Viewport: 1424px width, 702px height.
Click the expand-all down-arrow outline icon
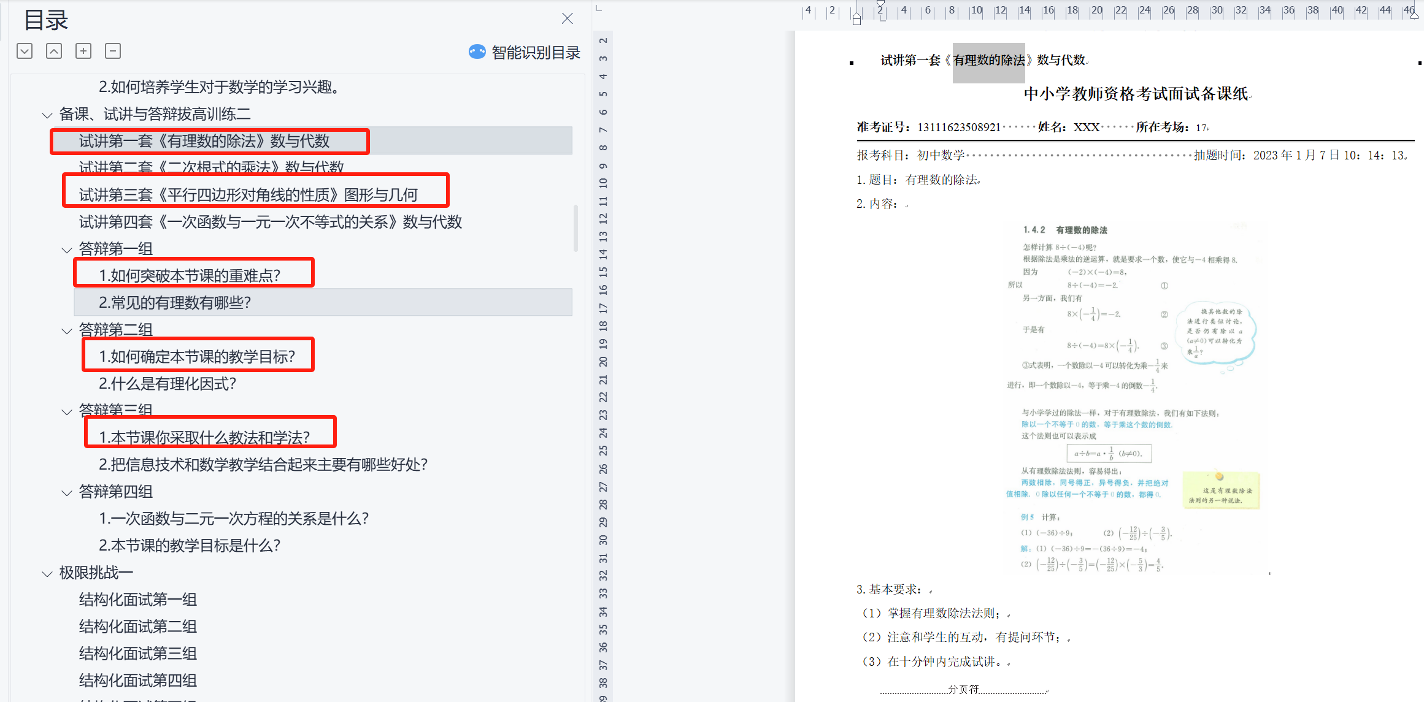pos(25,51)
